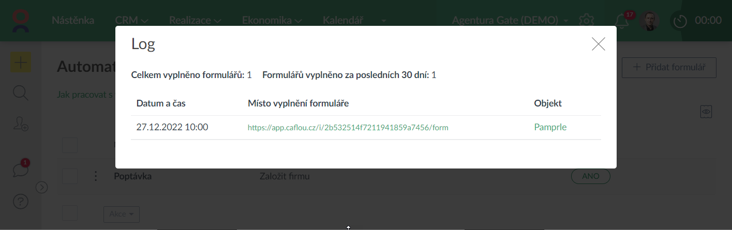
Task: Open the help question mark icon
Action: [x=21, y=202]
